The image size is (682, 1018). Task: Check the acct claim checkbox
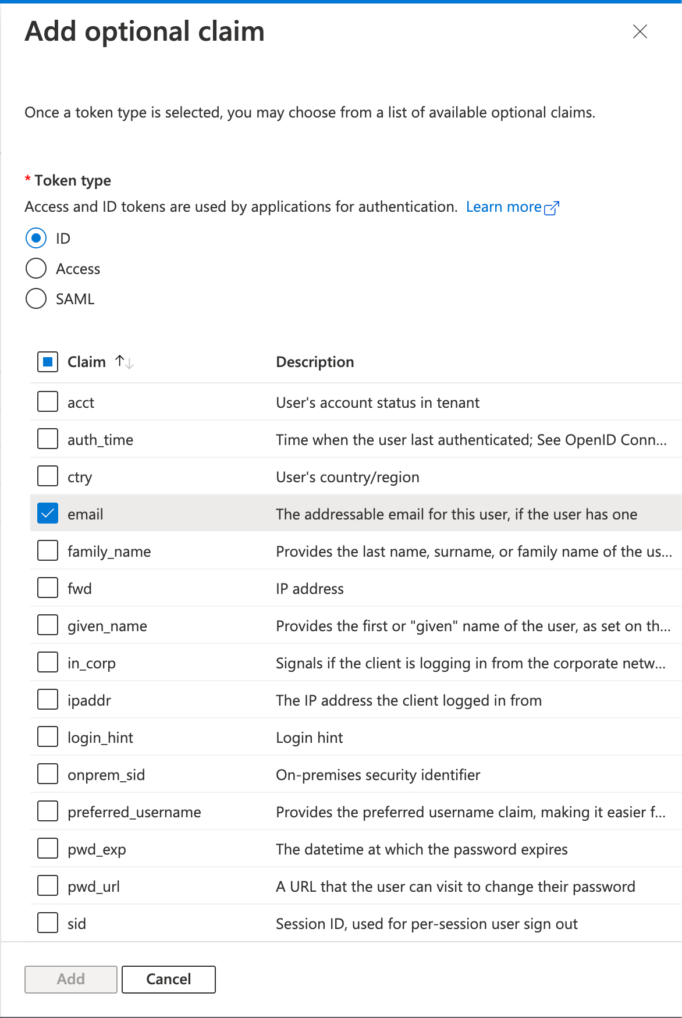coord(48,401)
